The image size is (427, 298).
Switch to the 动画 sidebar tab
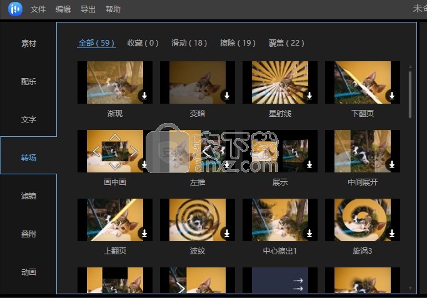(x=29, y=272)
